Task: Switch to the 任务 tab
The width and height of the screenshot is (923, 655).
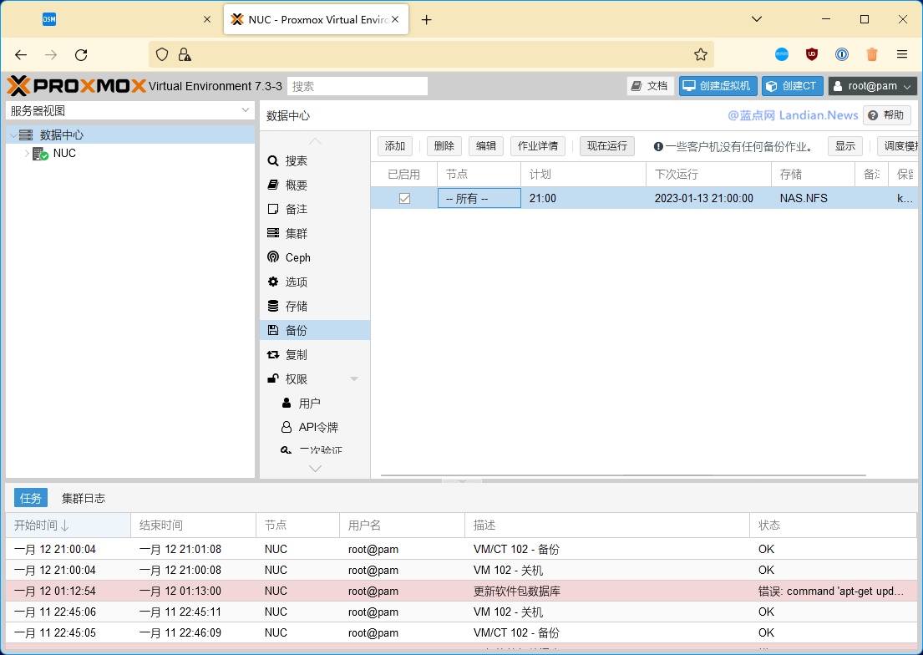Action: (30, 497)
